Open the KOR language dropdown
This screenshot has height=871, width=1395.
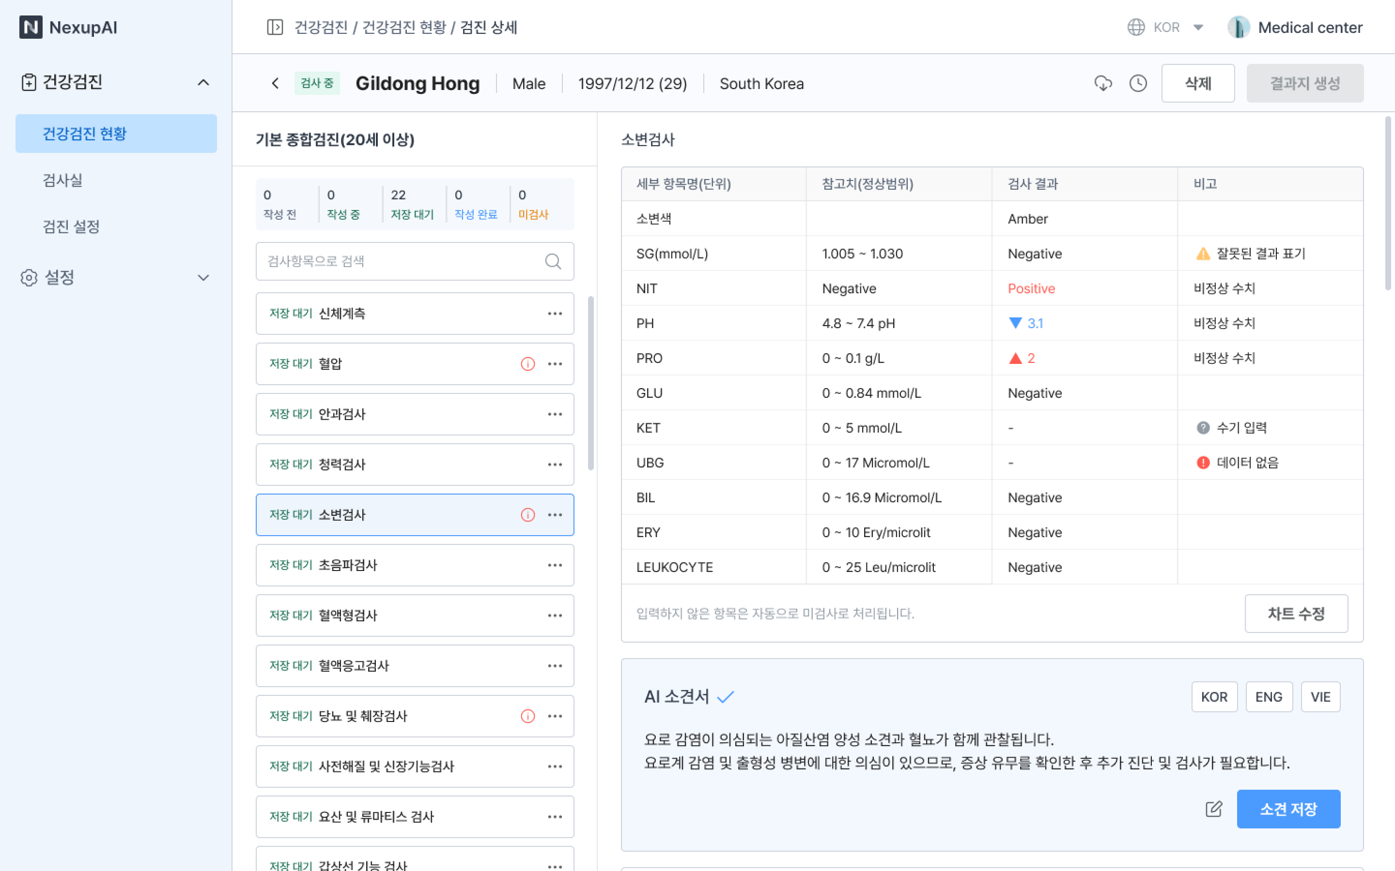[x=1166, y=27]
